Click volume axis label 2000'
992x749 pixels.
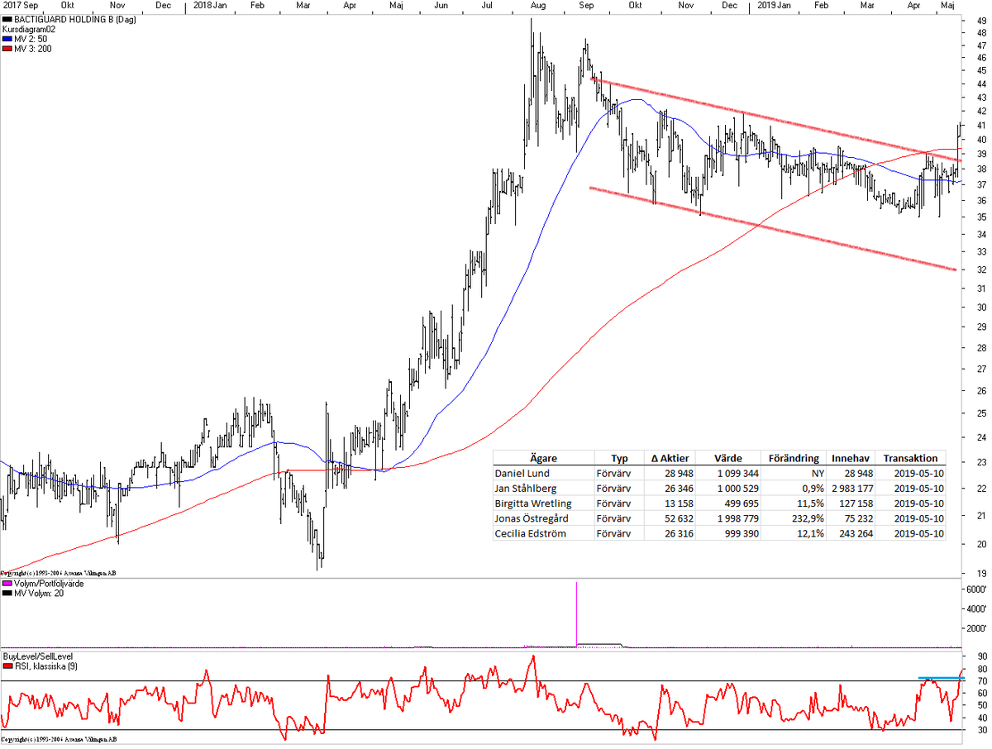[975, 628]
